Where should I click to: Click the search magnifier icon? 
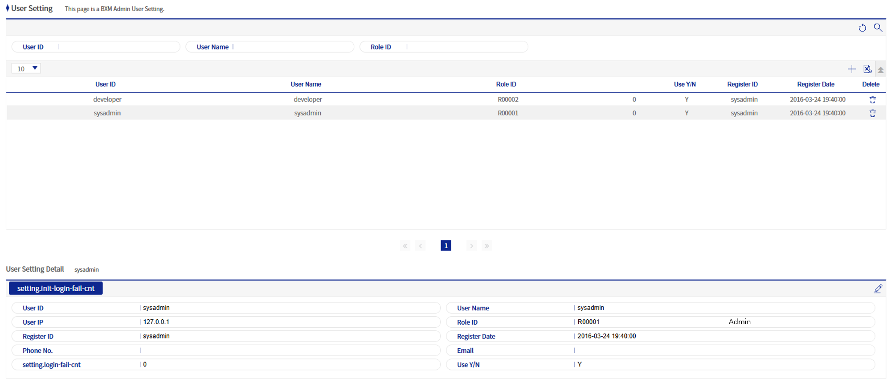[878, 28]
